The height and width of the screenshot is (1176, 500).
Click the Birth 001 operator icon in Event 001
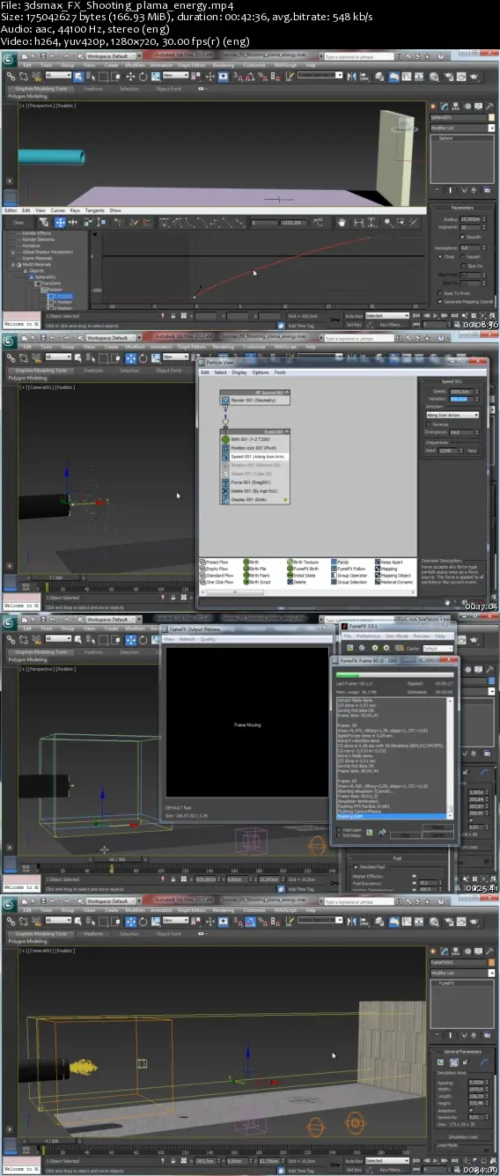click(225, 439)
